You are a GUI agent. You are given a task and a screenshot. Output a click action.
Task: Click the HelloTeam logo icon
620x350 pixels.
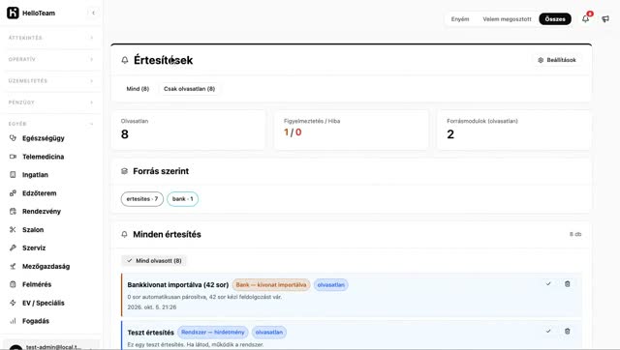[13, 13]
